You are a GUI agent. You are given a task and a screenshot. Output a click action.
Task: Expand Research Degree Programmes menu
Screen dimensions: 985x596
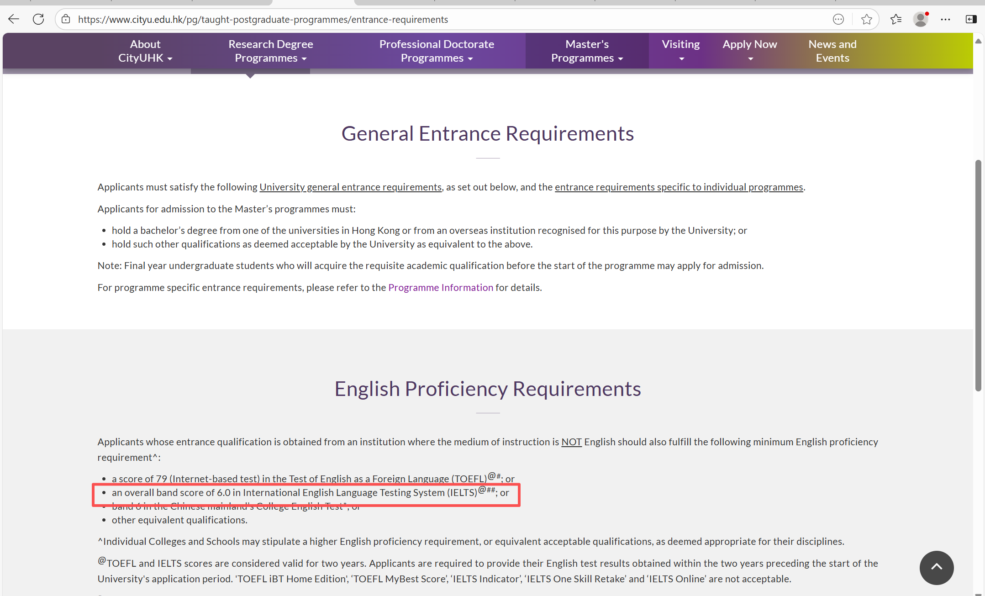(270, 51)
